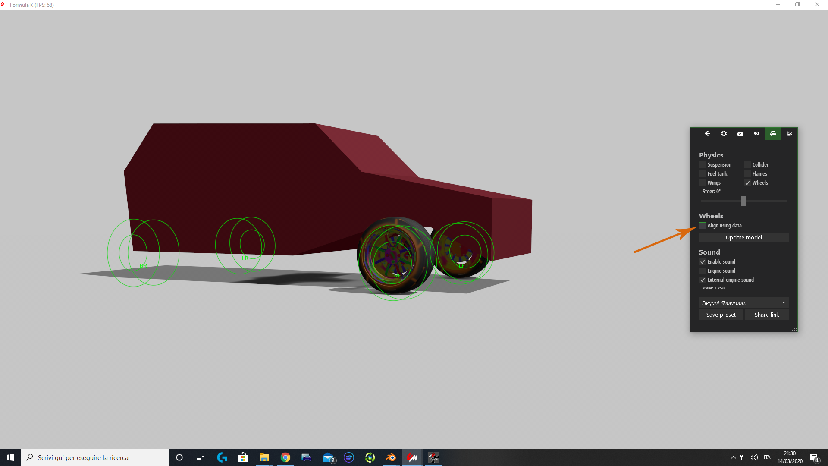Click the panel's vertical green scrollbar
This screenshot has width=828, height=466.
click(x=790, y=236)
